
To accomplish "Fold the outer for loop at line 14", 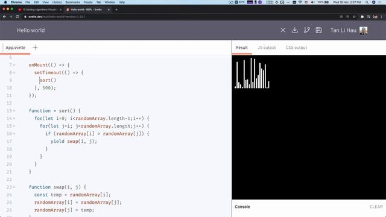I will pyautogui.click(x=14, y=118).
